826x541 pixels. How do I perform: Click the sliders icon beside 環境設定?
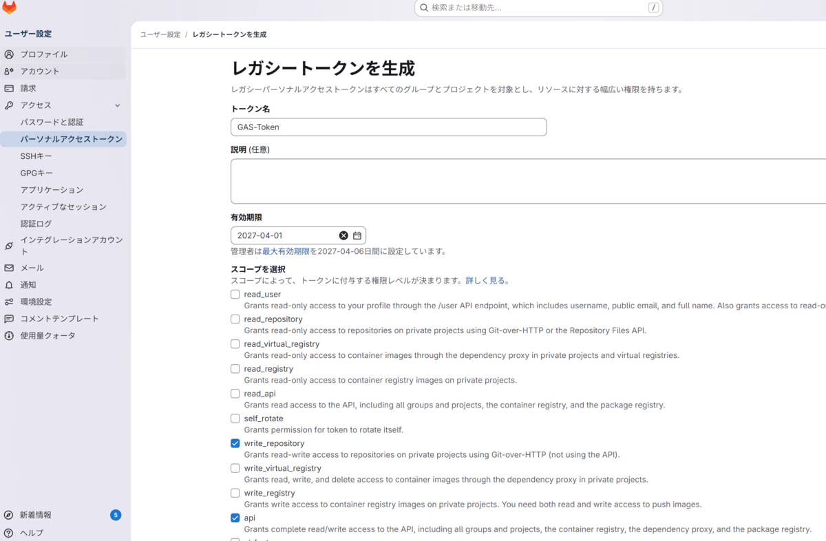click(9, 302)
